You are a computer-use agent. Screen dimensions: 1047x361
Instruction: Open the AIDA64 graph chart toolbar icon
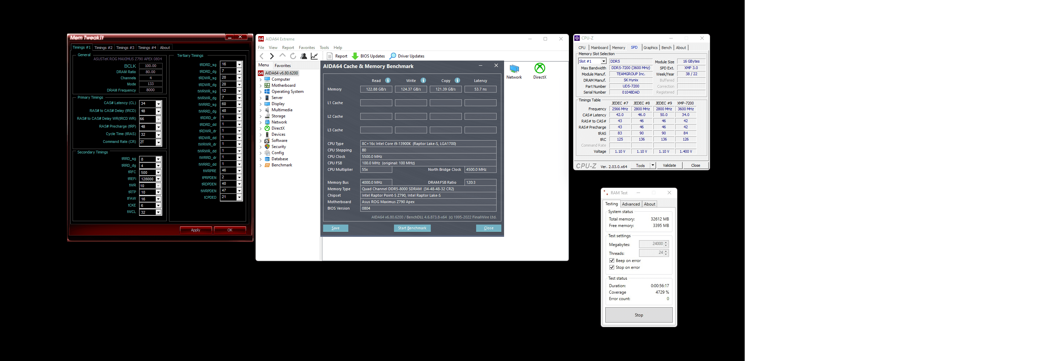pos(314,56)
